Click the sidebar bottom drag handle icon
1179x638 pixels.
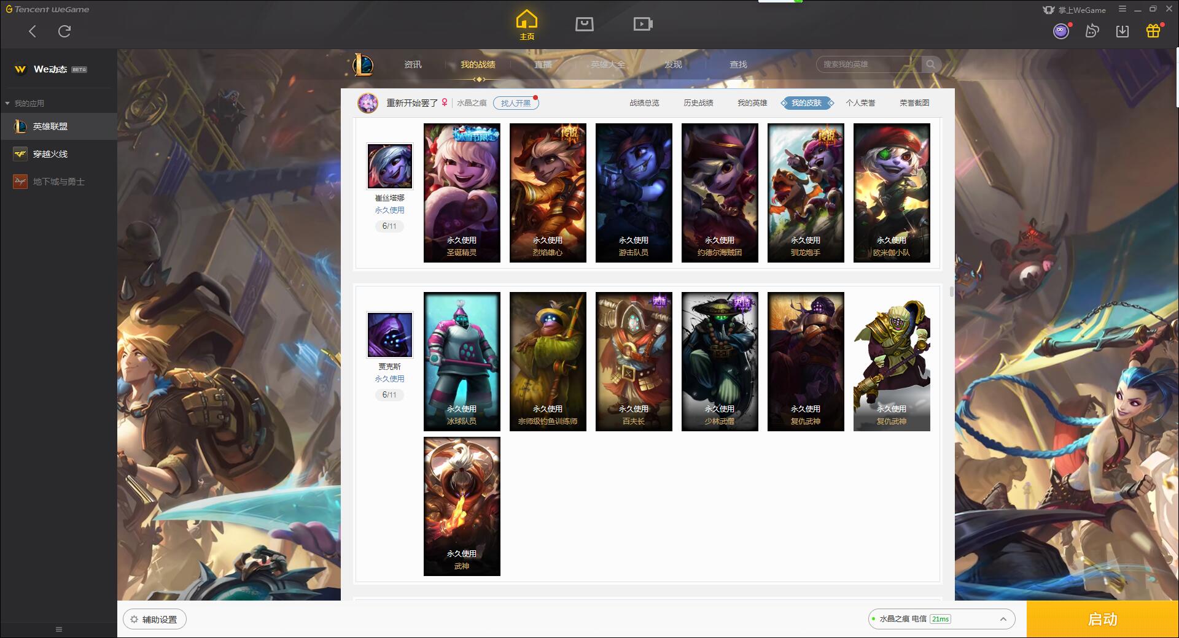(x=59, y=629)
